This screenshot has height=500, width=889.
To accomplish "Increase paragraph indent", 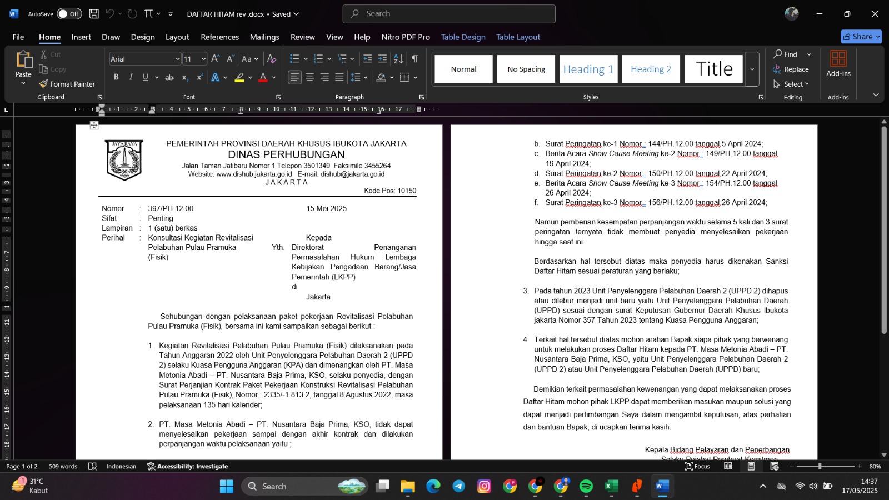I will 382,59.
